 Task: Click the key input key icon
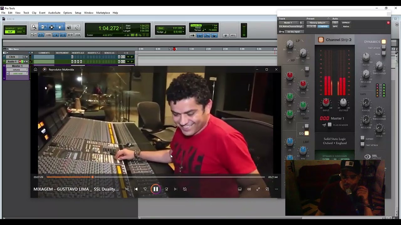282,32
